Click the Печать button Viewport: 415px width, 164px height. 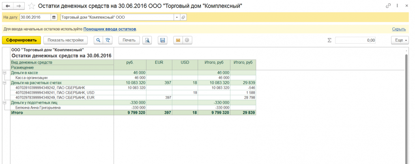tap(129, 40)
